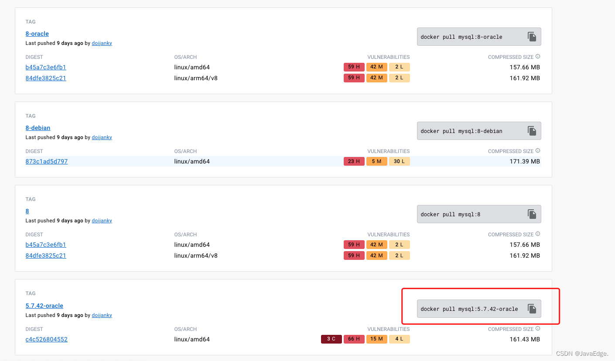Open the 8-debian tag details
This screenshot has width=615, height=361.
38,128
